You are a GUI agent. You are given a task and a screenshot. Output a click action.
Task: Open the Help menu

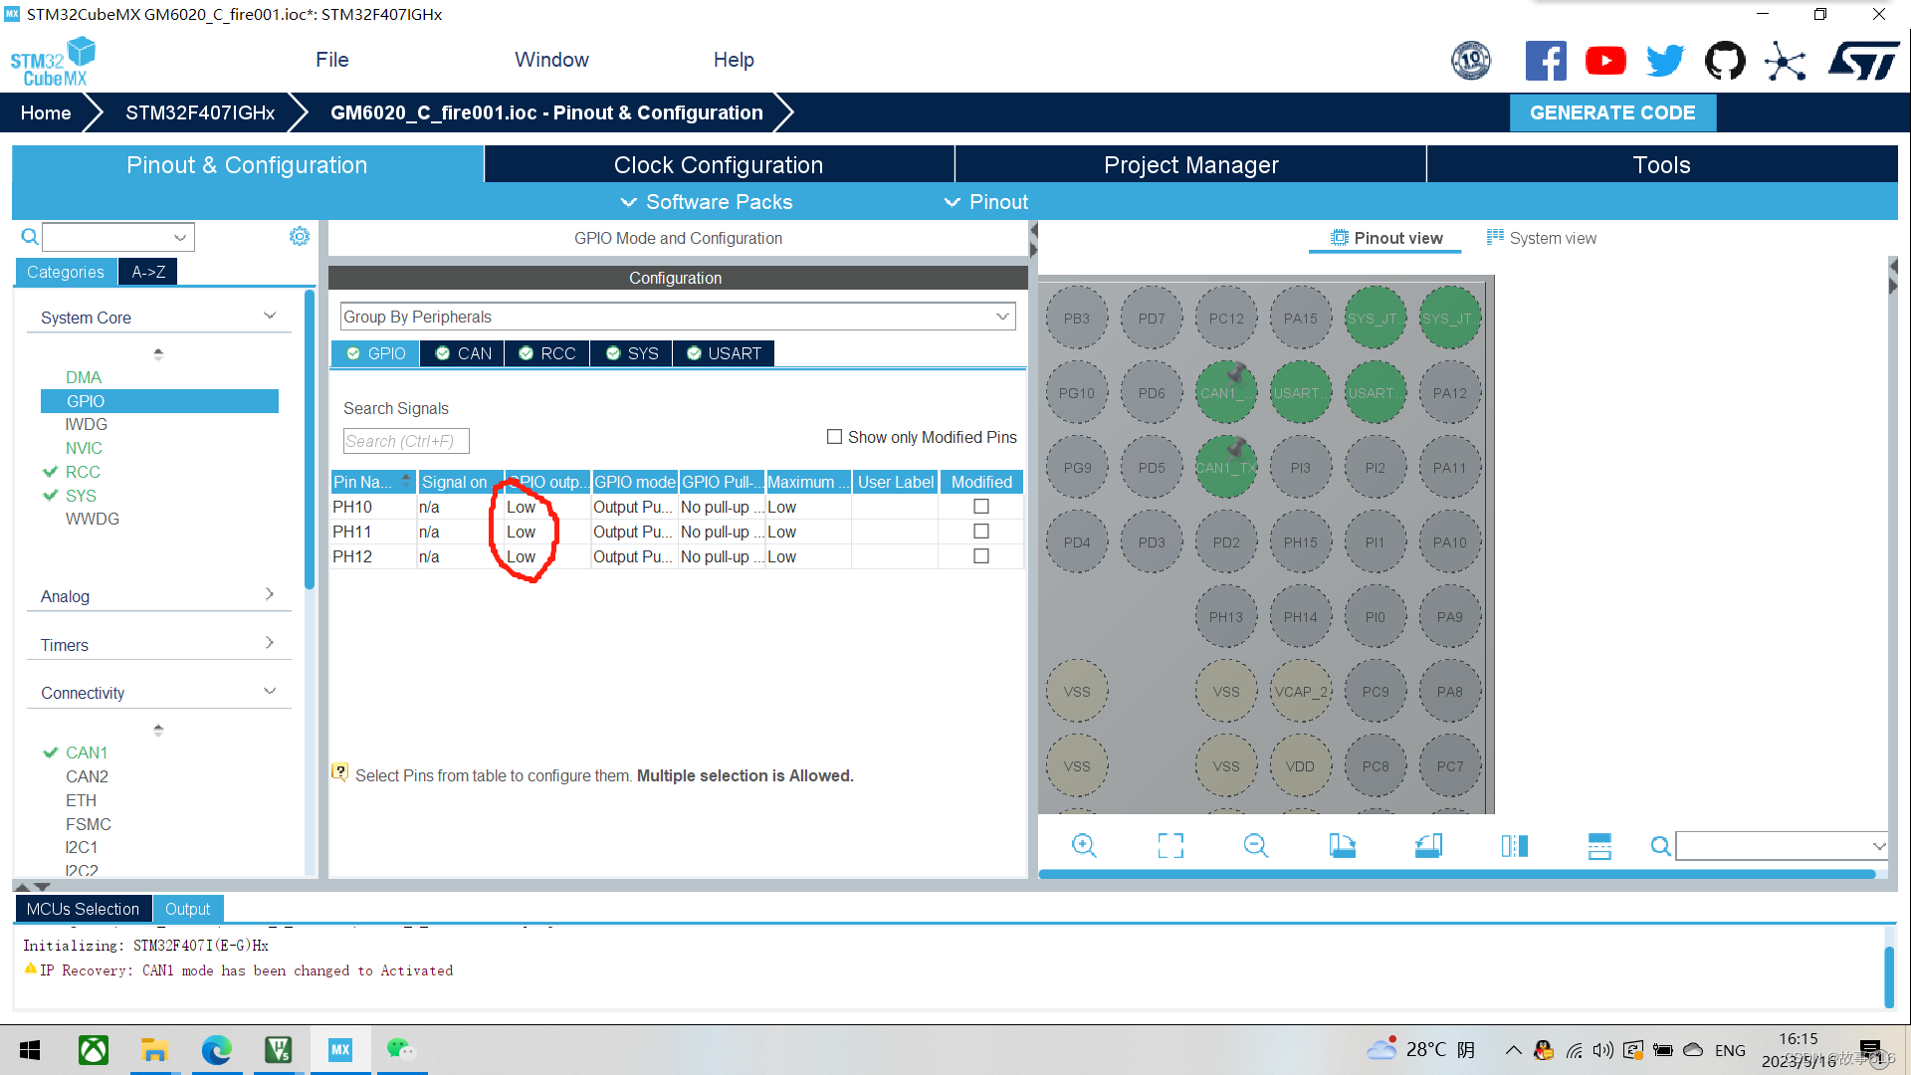tap(734, 60)
